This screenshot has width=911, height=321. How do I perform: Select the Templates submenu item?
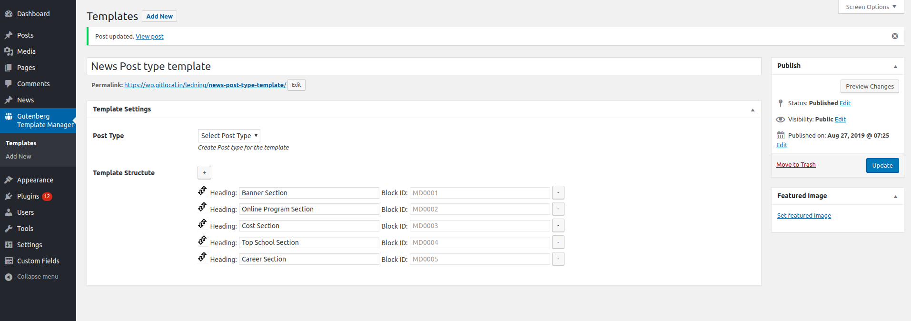click(x=21, y=143)
